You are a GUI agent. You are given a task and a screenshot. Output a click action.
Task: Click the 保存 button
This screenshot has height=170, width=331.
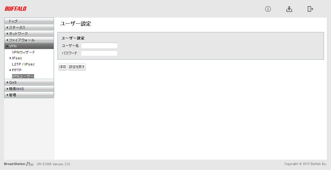63,67
